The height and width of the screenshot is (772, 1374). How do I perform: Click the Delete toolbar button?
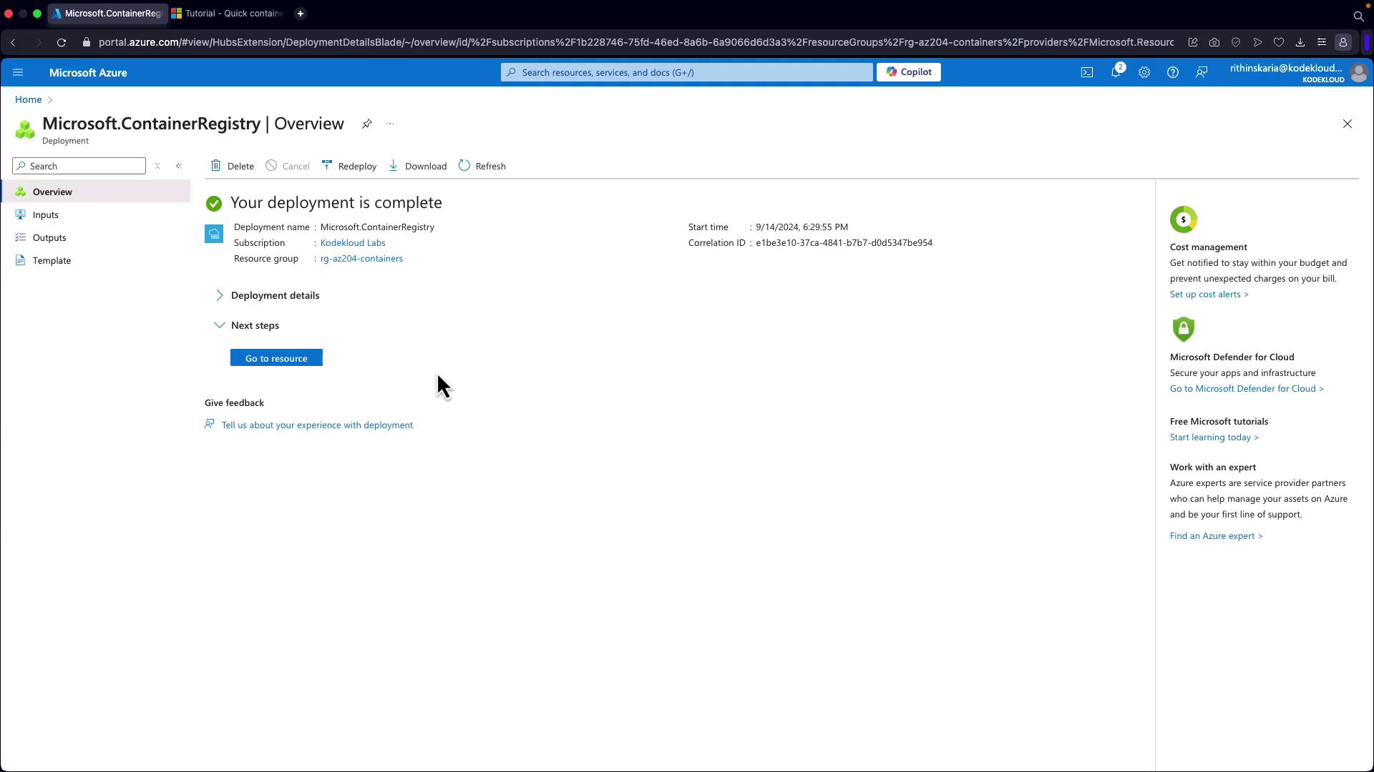pos(232,166)
